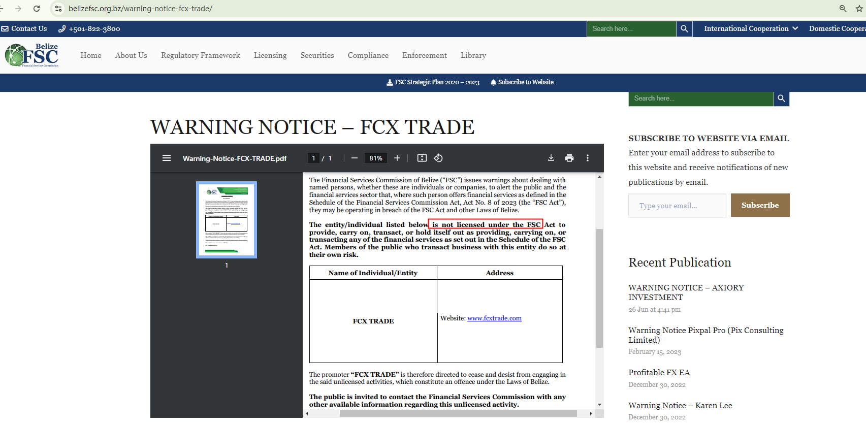The height and width of the screenshot is (426, 866).
Task: Open Warning Notice – Karen Lee publication
Action: (x=680, y=406)
